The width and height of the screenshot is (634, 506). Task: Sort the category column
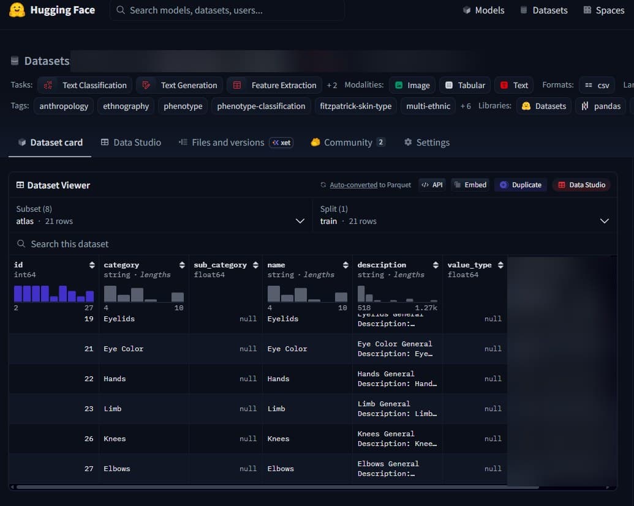tap(182, 265)
